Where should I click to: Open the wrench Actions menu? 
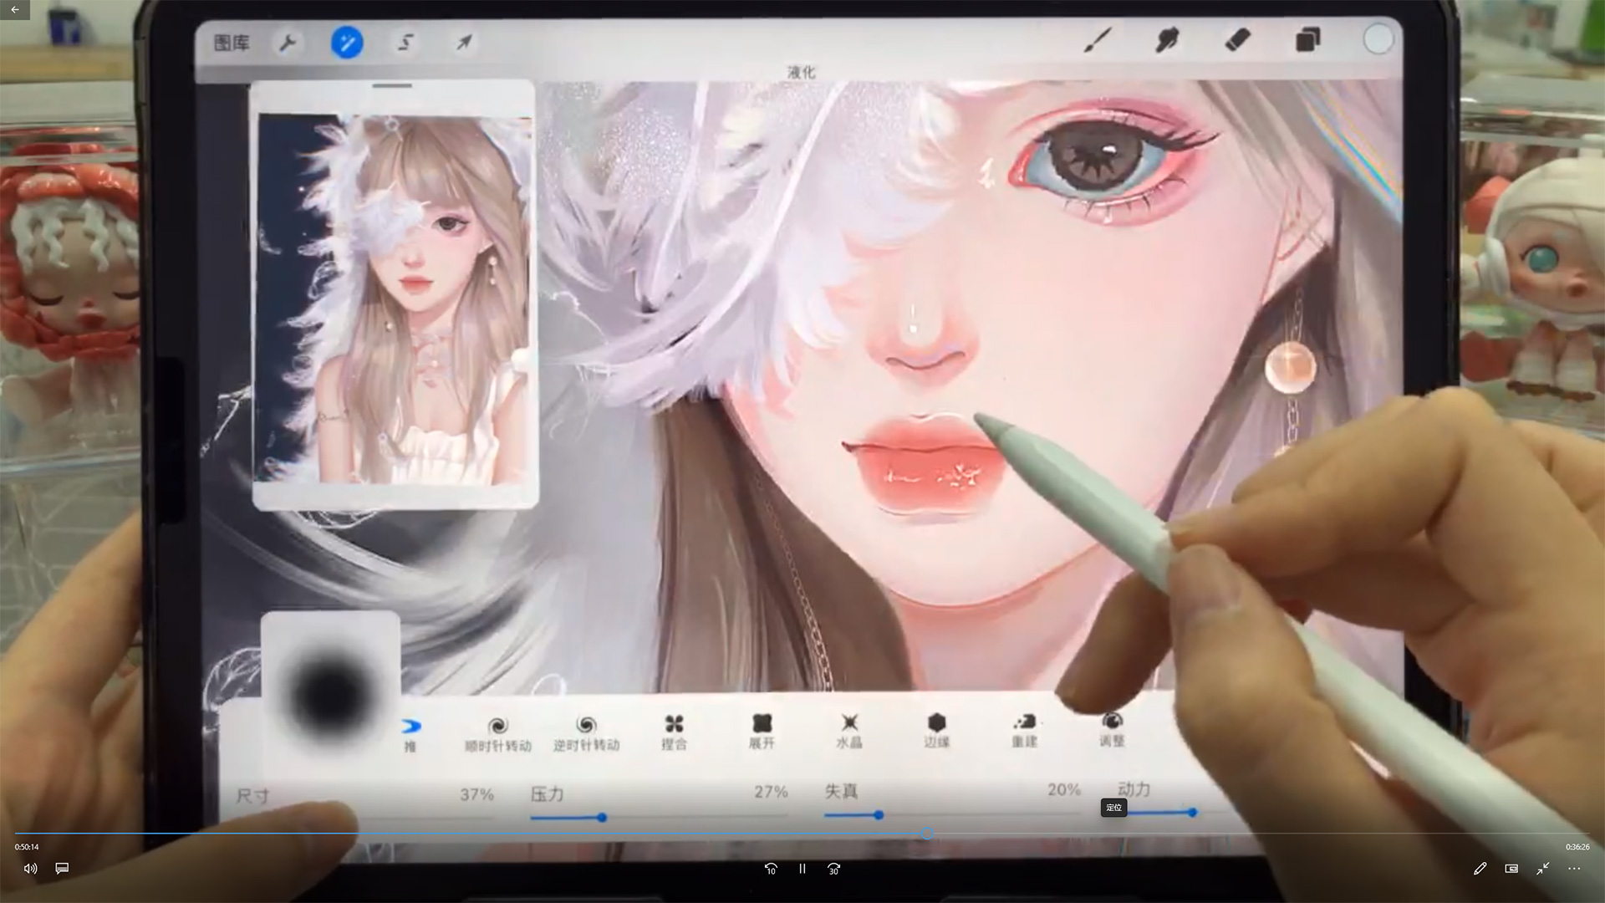[288, 43]
